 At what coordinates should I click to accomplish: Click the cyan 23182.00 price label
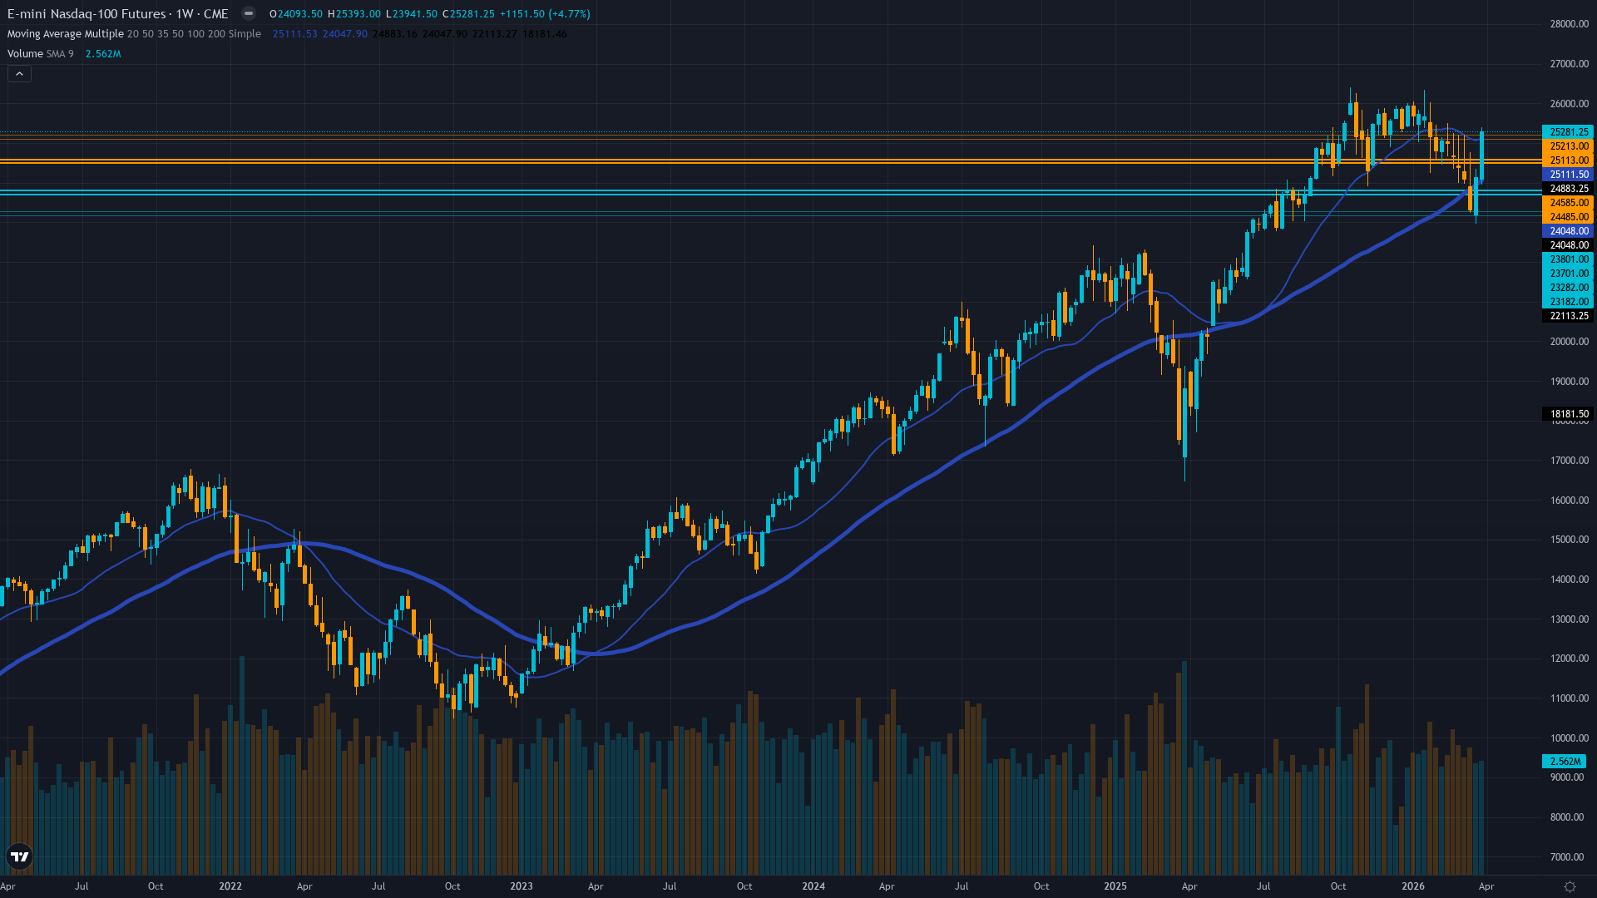[x=1568, y=302]
